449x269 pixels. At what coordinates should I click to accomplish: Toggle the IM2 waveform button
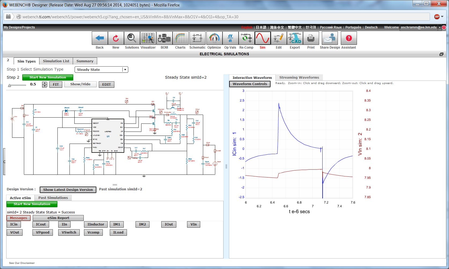[143, 224]
